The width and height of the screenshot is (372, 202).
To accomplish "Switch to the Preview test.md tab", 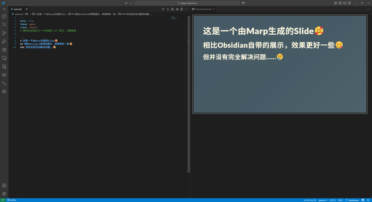I will coord(203,9).
